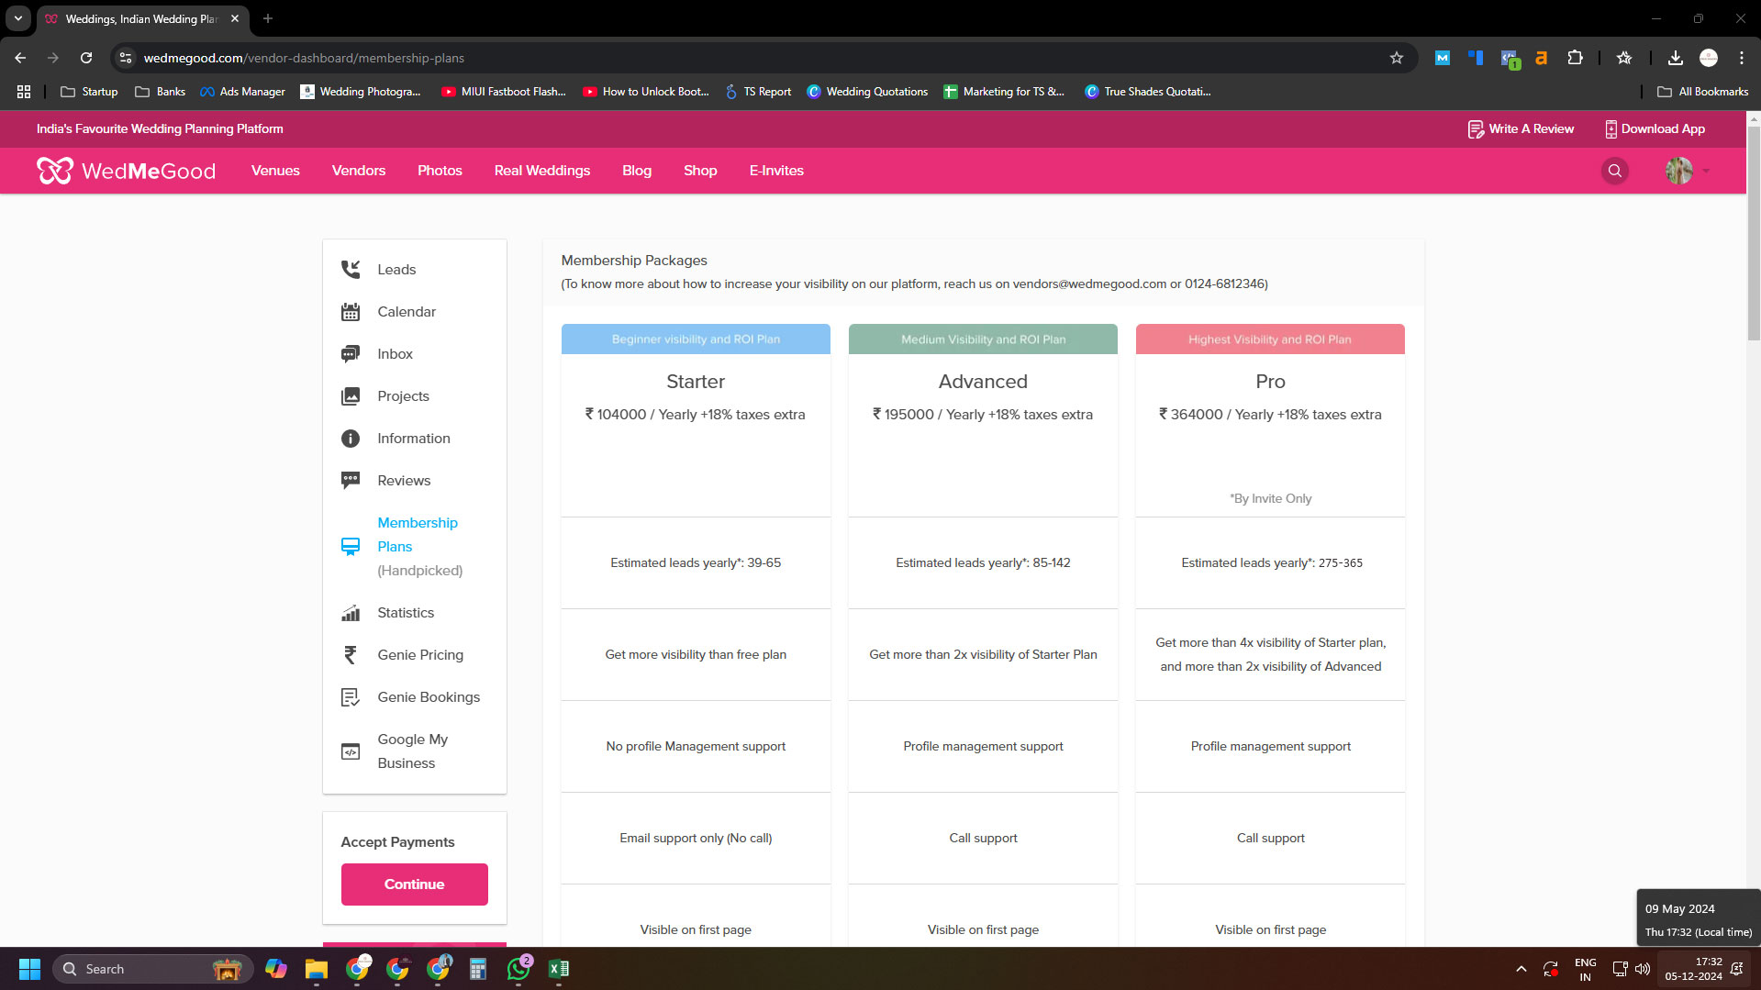Image resolution: width=1761 pixels, height=990 pixels.
Task: Open the Calendar icon in sidebar
Action: [351, 312]
